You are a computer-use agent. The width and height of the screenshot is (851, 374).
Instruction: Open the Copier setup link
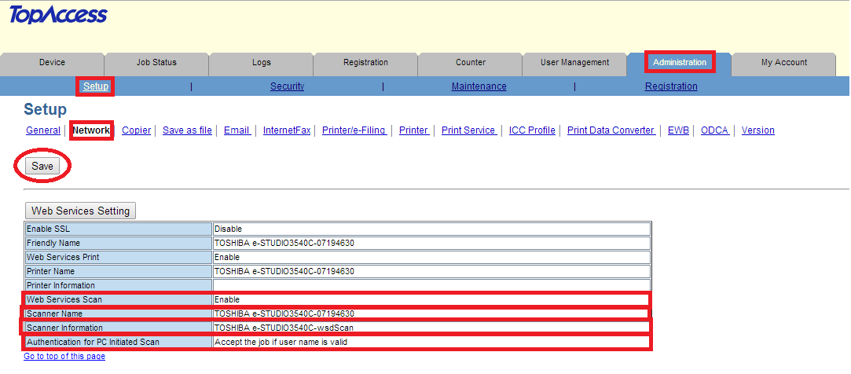pyautogui.click(x=136, y=130)
